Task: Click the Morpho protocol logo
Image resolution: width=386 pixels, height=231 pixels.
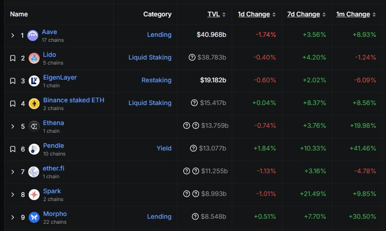Action: 34,217
